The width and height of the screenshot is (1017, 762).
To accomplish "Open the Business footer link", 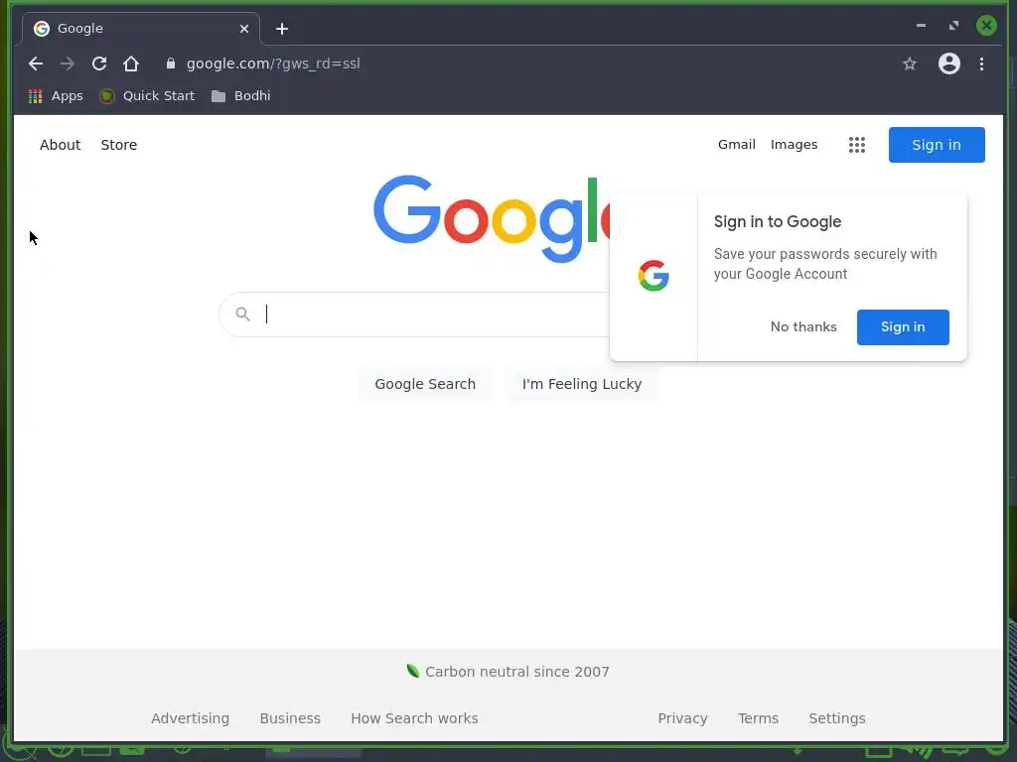I will (290, 718).
